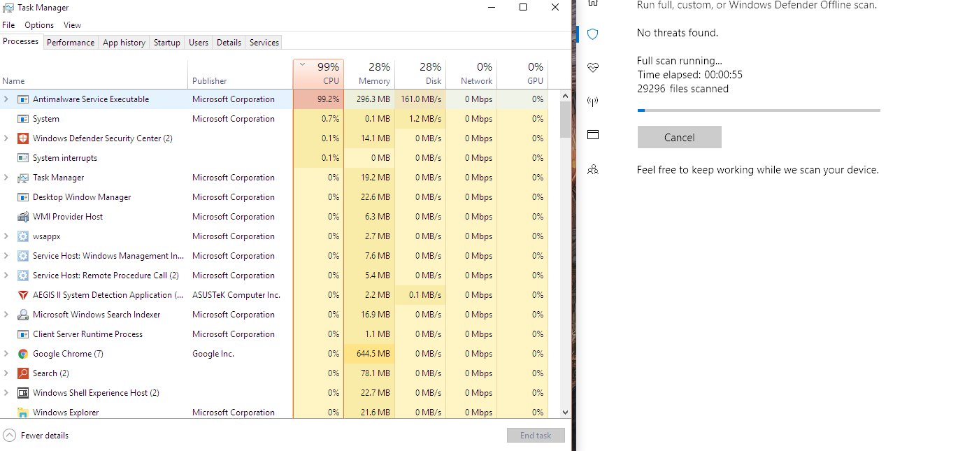Open the Options menu
The height and width of the screenshot is (451, 965).
pyautogui.click(x=39, y=25)
